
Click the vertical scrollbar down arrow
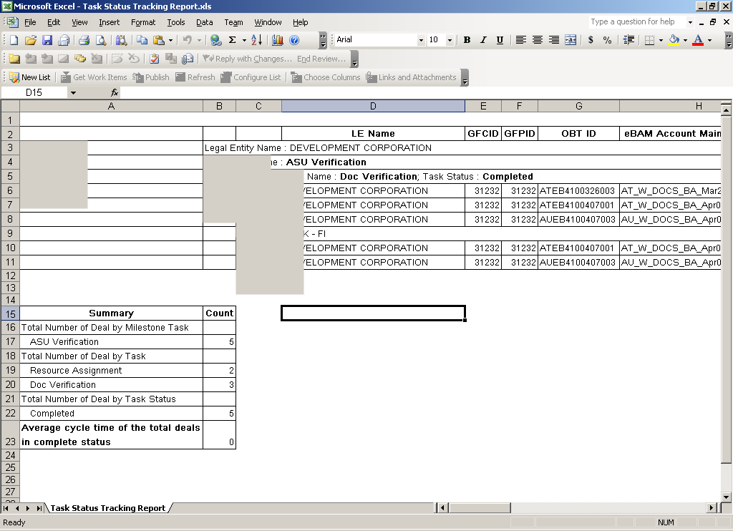tap(726, 497)
